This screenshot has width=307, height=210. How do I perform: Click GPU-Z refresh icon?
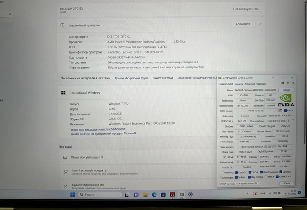point(288,83)
